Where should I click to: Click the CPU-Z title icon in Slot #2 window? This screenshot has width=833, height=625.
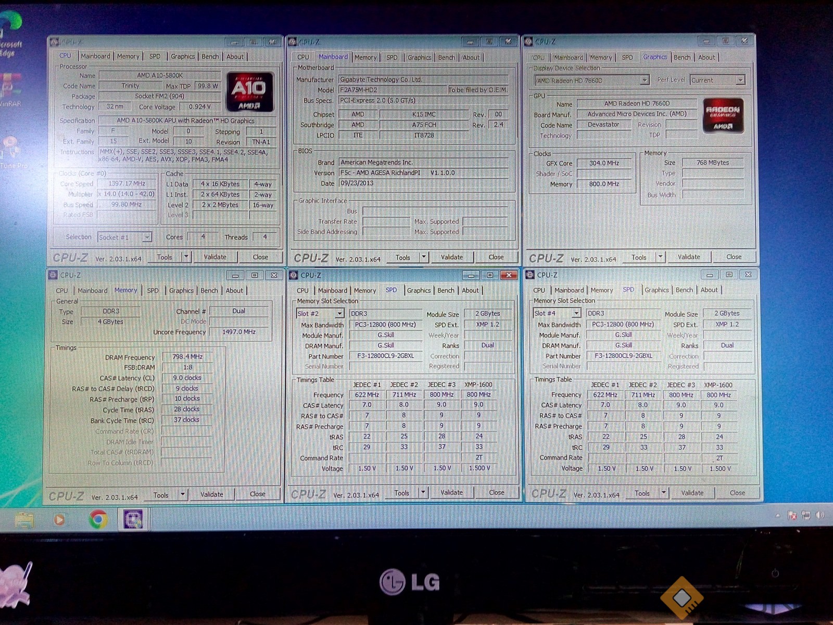(293, 275)
